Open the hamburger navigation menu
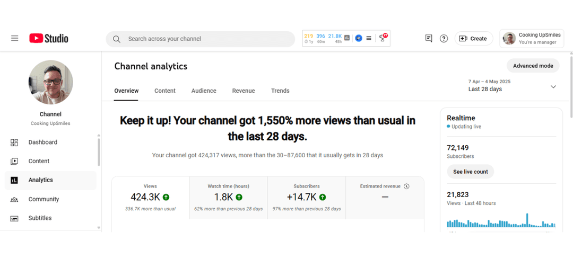 pyautogui.click(x=15, y=38)
